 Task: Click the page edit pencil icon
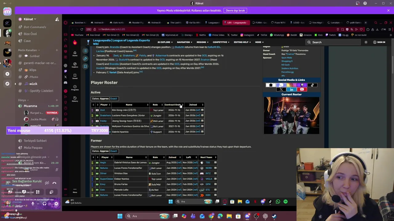(85, 59)
